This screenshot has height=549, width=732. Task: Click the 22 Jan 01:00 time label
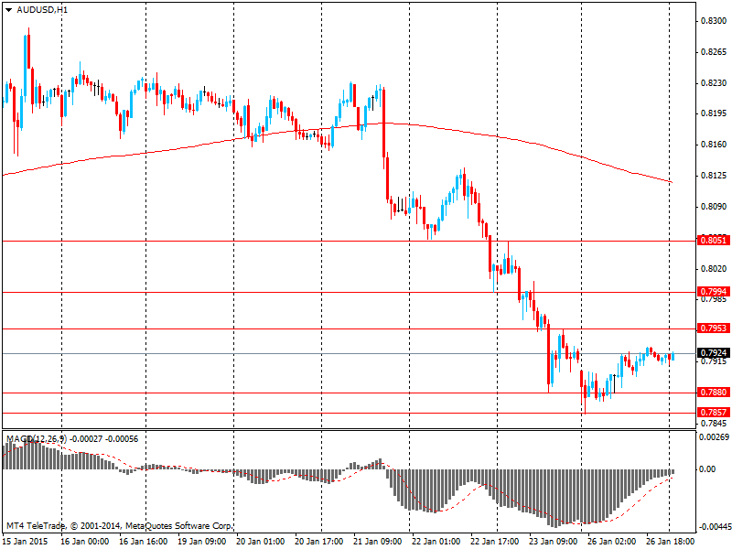tap(436, 541)
